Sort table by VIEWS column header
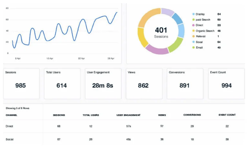 pos(162,115)
